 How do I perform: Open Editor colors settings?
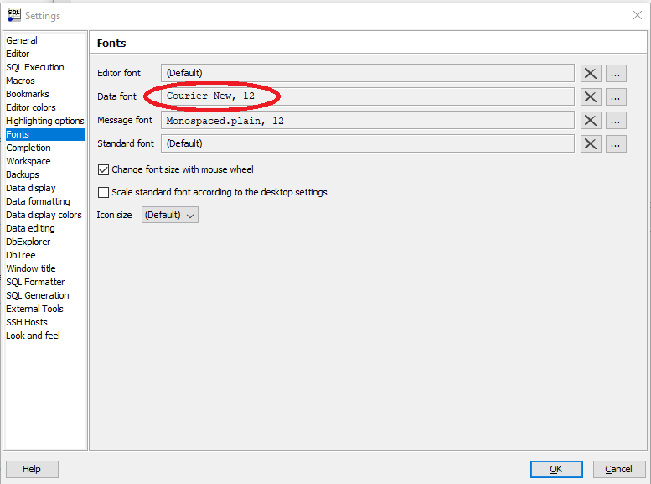pyautogui.click(x=45, y=107)
